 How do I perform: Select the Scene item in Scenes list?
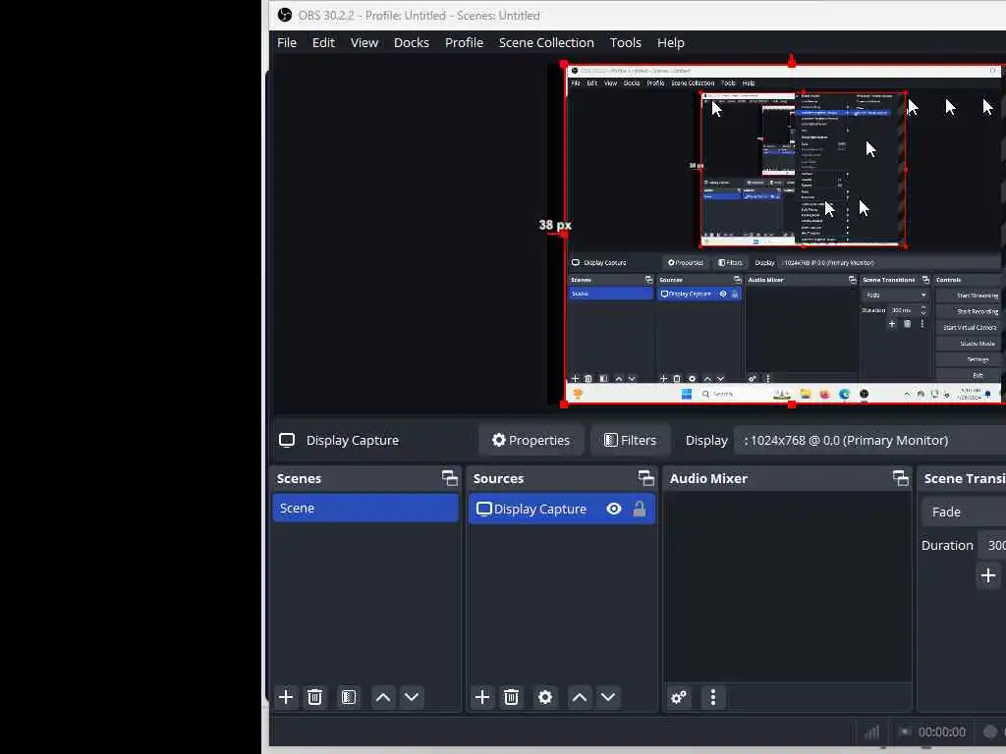365,508
